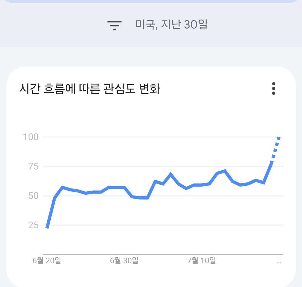Tap the flat dip in the line just after 6월 30일

click(143, 198)
